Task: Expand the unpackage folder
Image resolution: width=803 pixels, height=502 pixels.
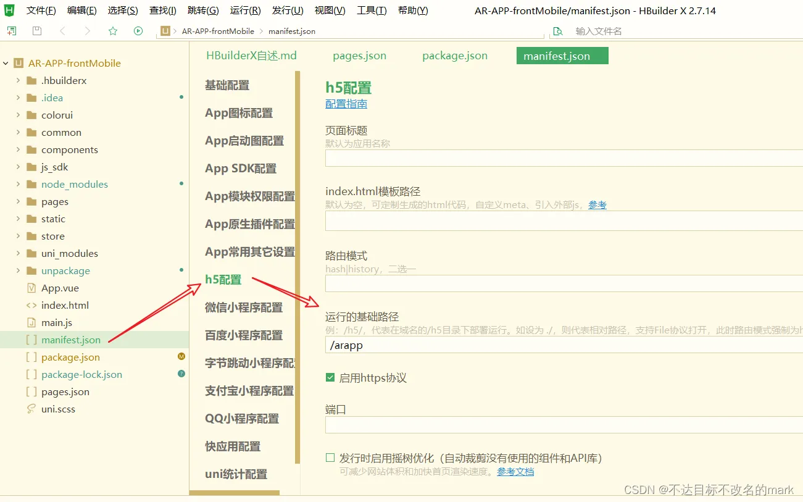Action: [x=18, y=271]
